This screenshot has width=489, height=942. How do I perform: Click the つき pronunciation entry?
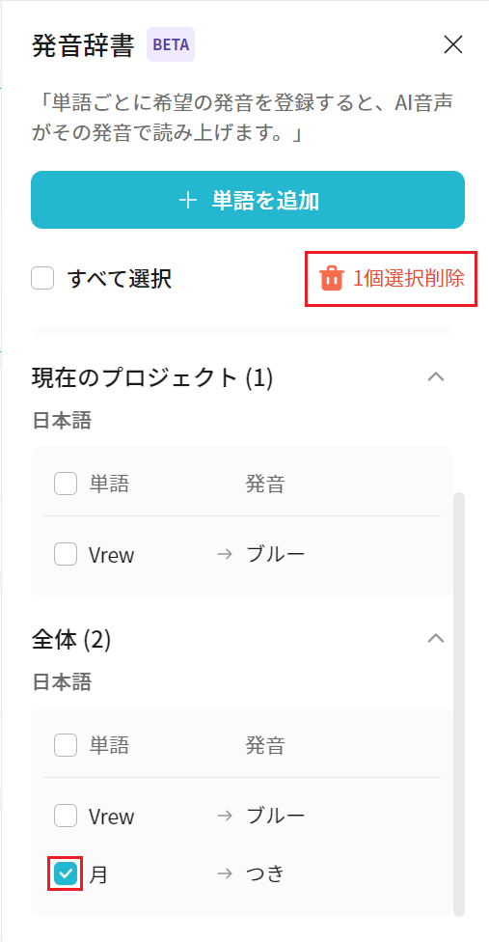click(x=264, y=873)
